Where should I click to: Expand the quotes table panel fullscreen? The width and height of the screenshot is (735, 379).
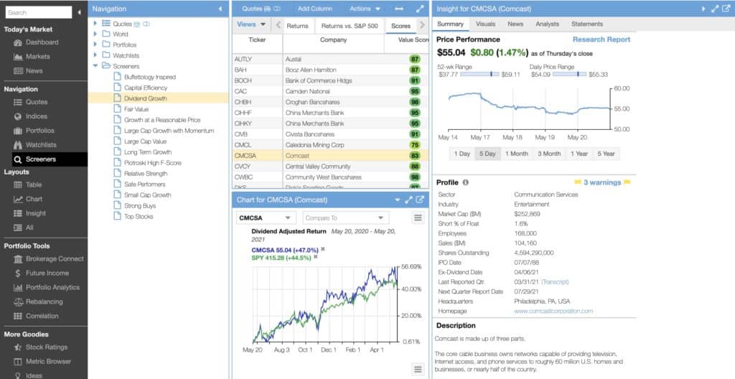419,9
